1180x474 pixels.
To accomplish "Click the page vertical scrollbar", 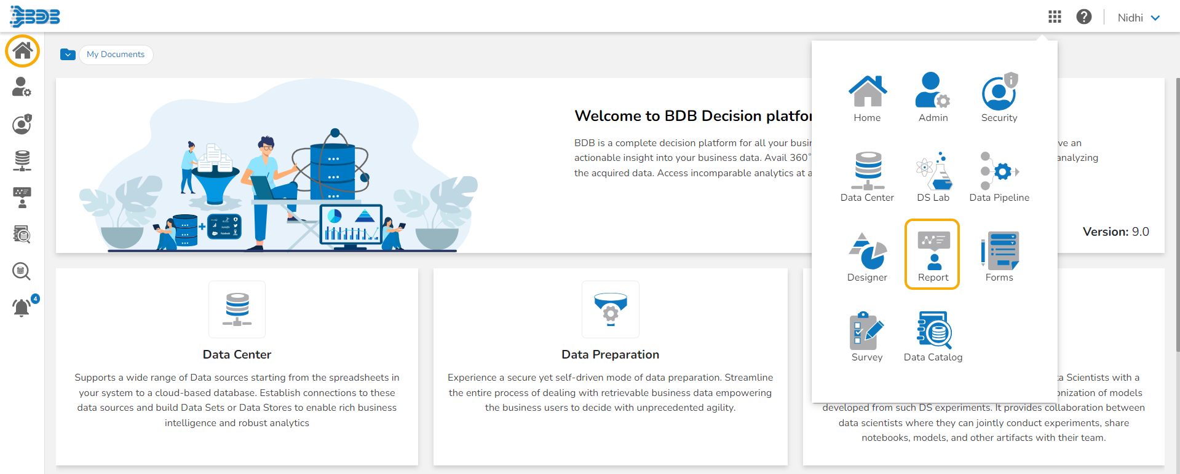I will (x=1178, y=215).
